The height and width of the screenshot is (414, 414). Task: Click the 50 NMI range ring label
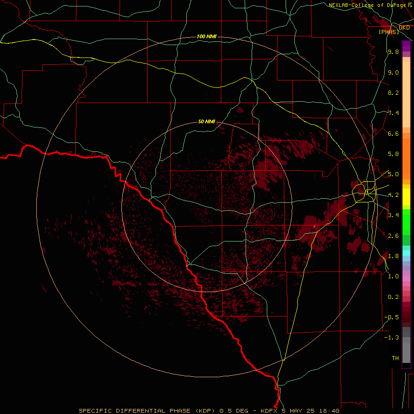click(x=207, y=121)
